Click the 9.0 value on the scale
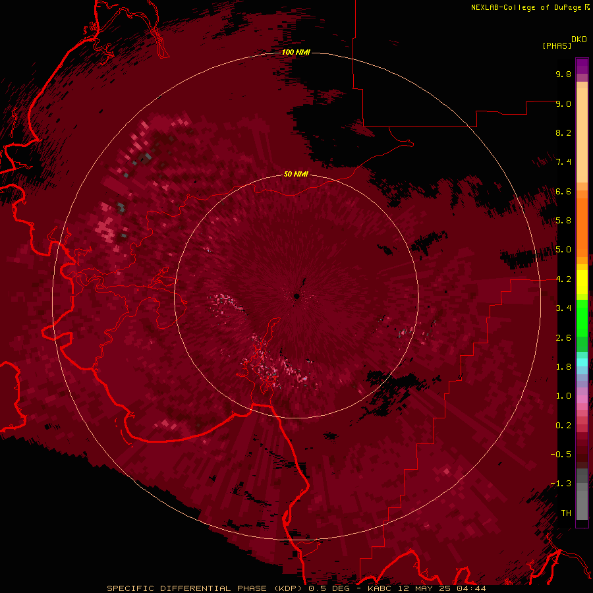 (563, 103)
